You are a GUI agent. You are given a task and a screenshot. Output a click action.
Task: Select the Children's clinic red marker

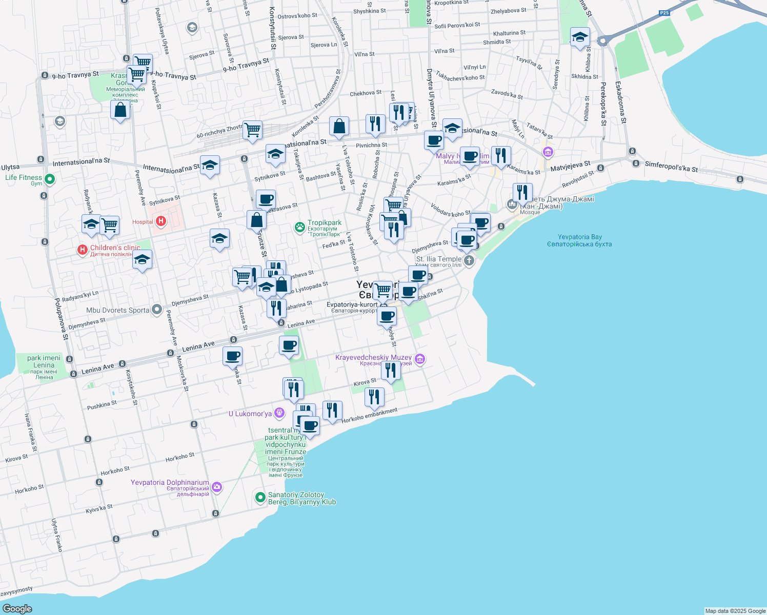pyautogui.click(x=82, y=250)
